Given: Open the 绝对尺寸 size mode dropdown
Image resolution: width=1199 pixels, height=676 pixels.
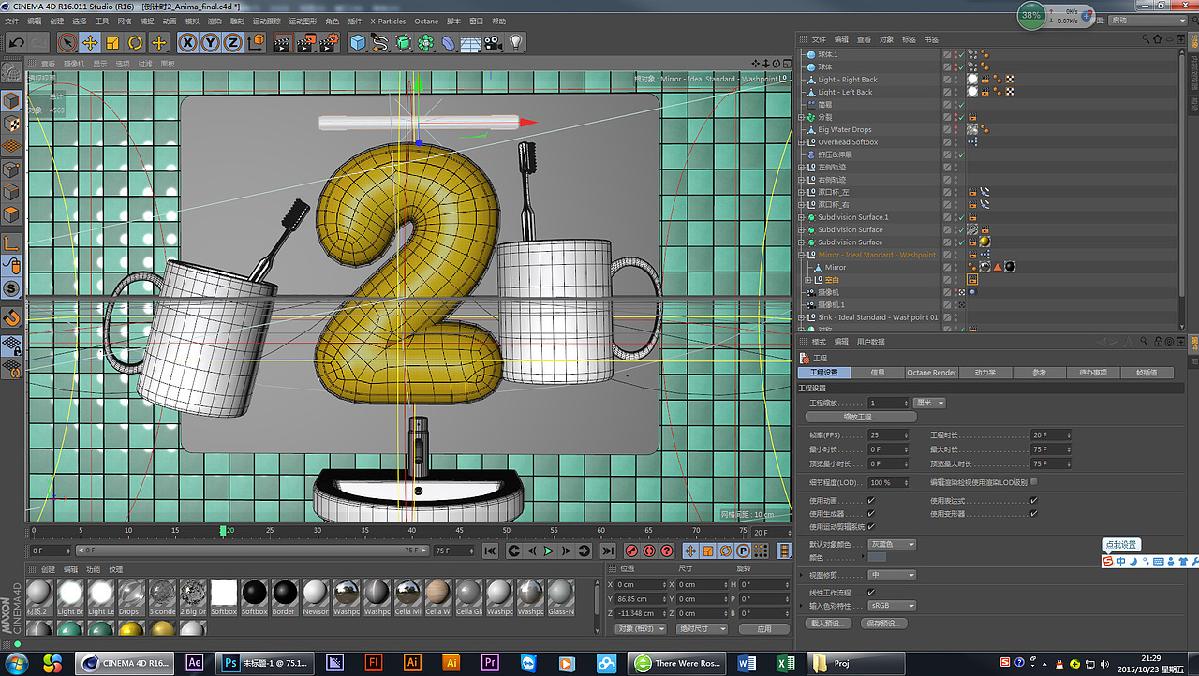Looking at the screenshot, I should (703, 629).
